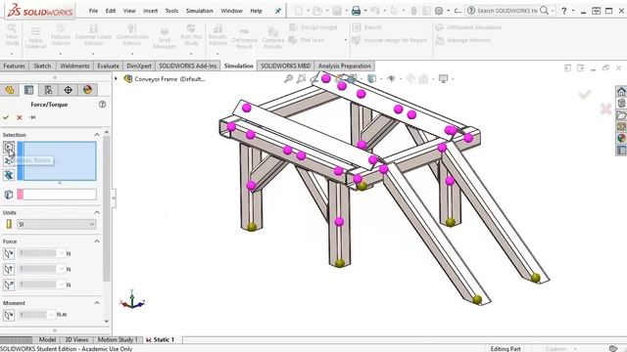Open the DisplayManager color ball tab
The width and height of the screenshot is (627, 352).
[87, 90]
